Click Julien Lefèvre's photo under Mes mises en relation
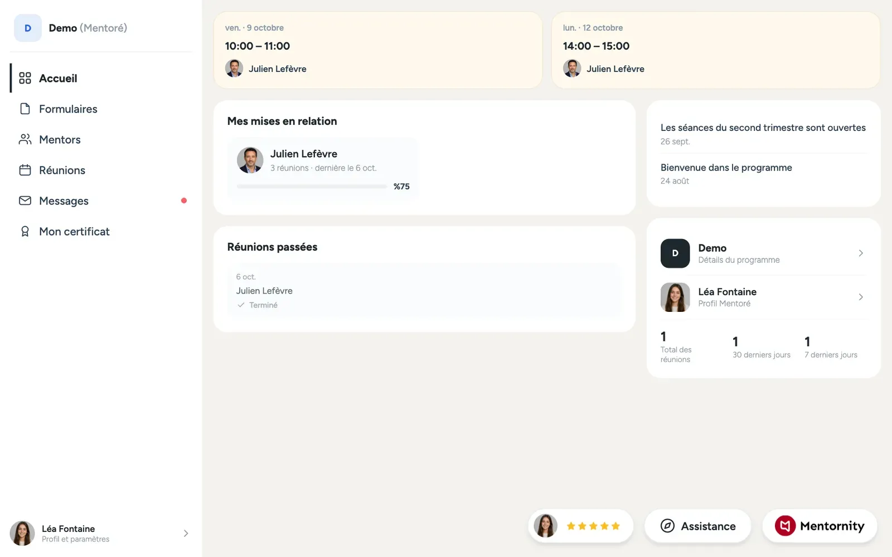The width and height of the screenshot is (892, 557). point(250,160)
